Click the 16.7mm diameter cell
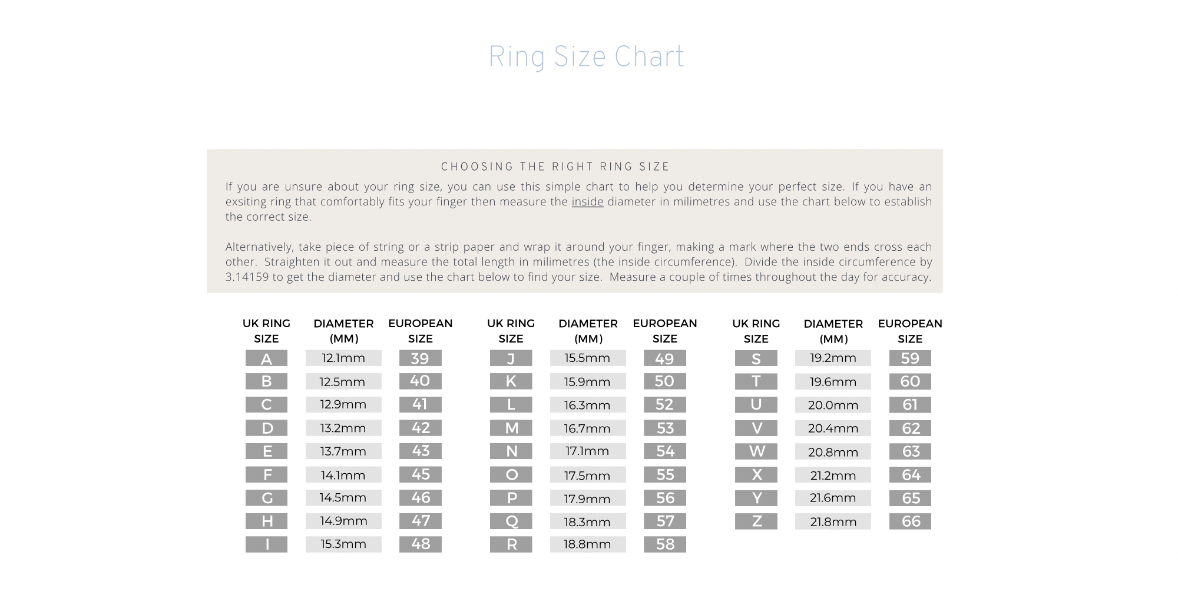Screen dimensions: 1178x595 pyautogui.click(x=588, y=428)
